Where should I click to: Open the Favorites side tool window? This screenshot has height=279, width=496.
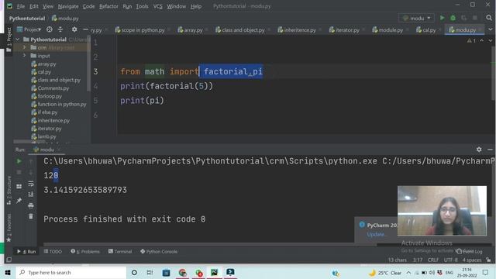tap(9, 228)
